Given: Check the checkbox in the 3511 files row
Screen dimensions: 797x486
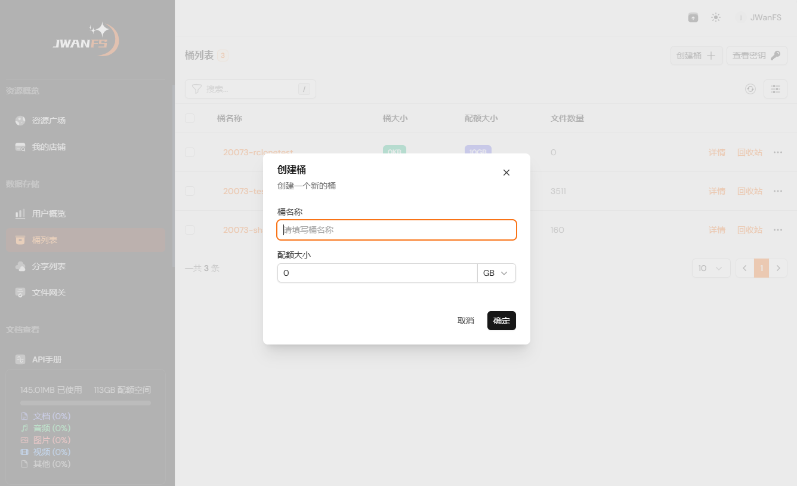Looking at the screenshot, I should coord(190,191).
